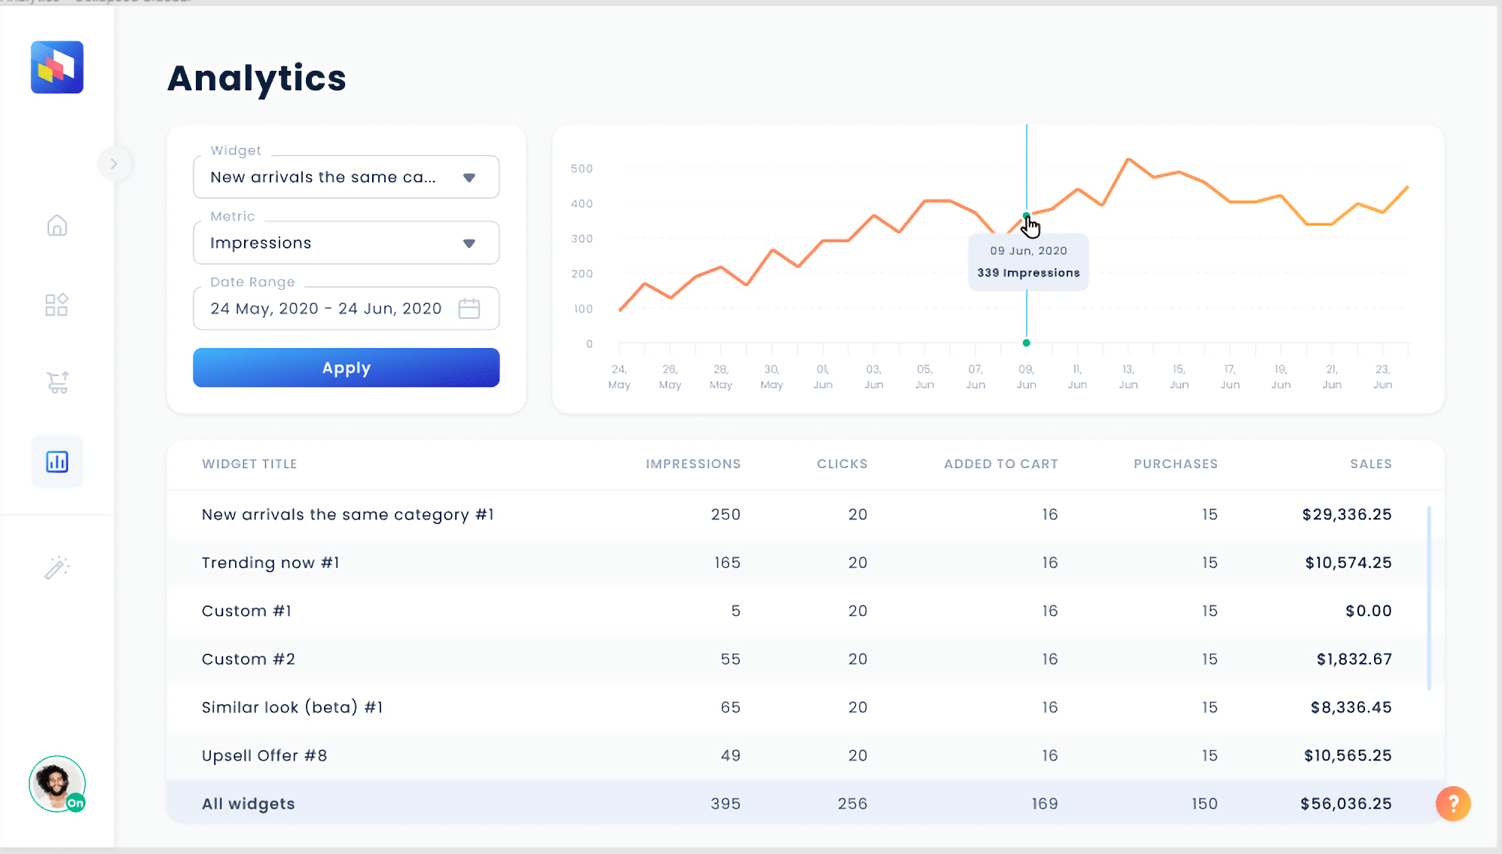Click the 09 Jun data point on chart
The height and width of the screenshot is (854, 1502).
tap(1026, 216)
